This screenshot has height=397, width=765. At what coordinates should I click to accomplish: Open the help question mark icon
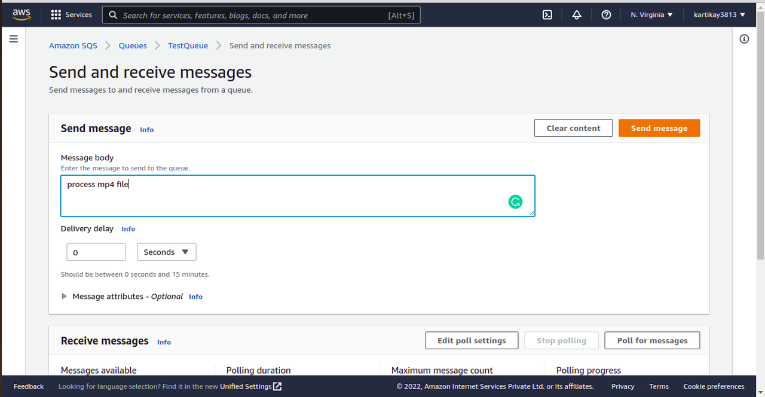pos(606,15)
